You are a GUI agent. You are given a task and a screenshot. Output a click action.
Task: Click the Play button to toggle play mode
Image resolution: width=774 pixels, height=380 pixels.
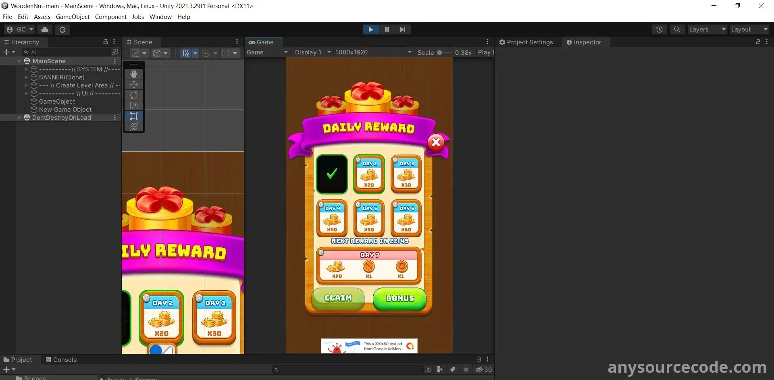(370, 29)
